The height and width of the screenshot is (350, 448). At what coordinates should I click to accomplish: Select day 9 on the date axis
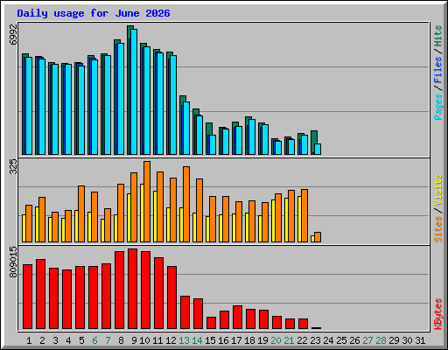click(134, 340)
